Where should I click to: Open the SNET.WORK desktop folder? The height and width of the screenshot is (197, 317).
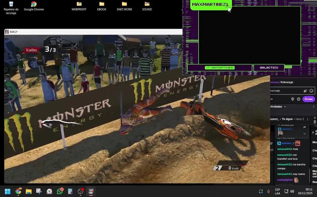[124, 6]
